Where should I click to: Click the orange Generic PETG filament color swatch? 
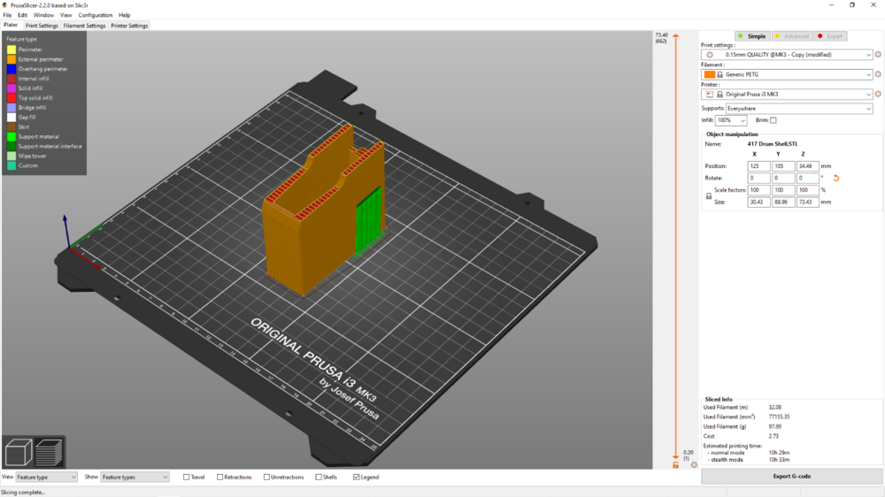pyautogui.click(x=710, y=74)
